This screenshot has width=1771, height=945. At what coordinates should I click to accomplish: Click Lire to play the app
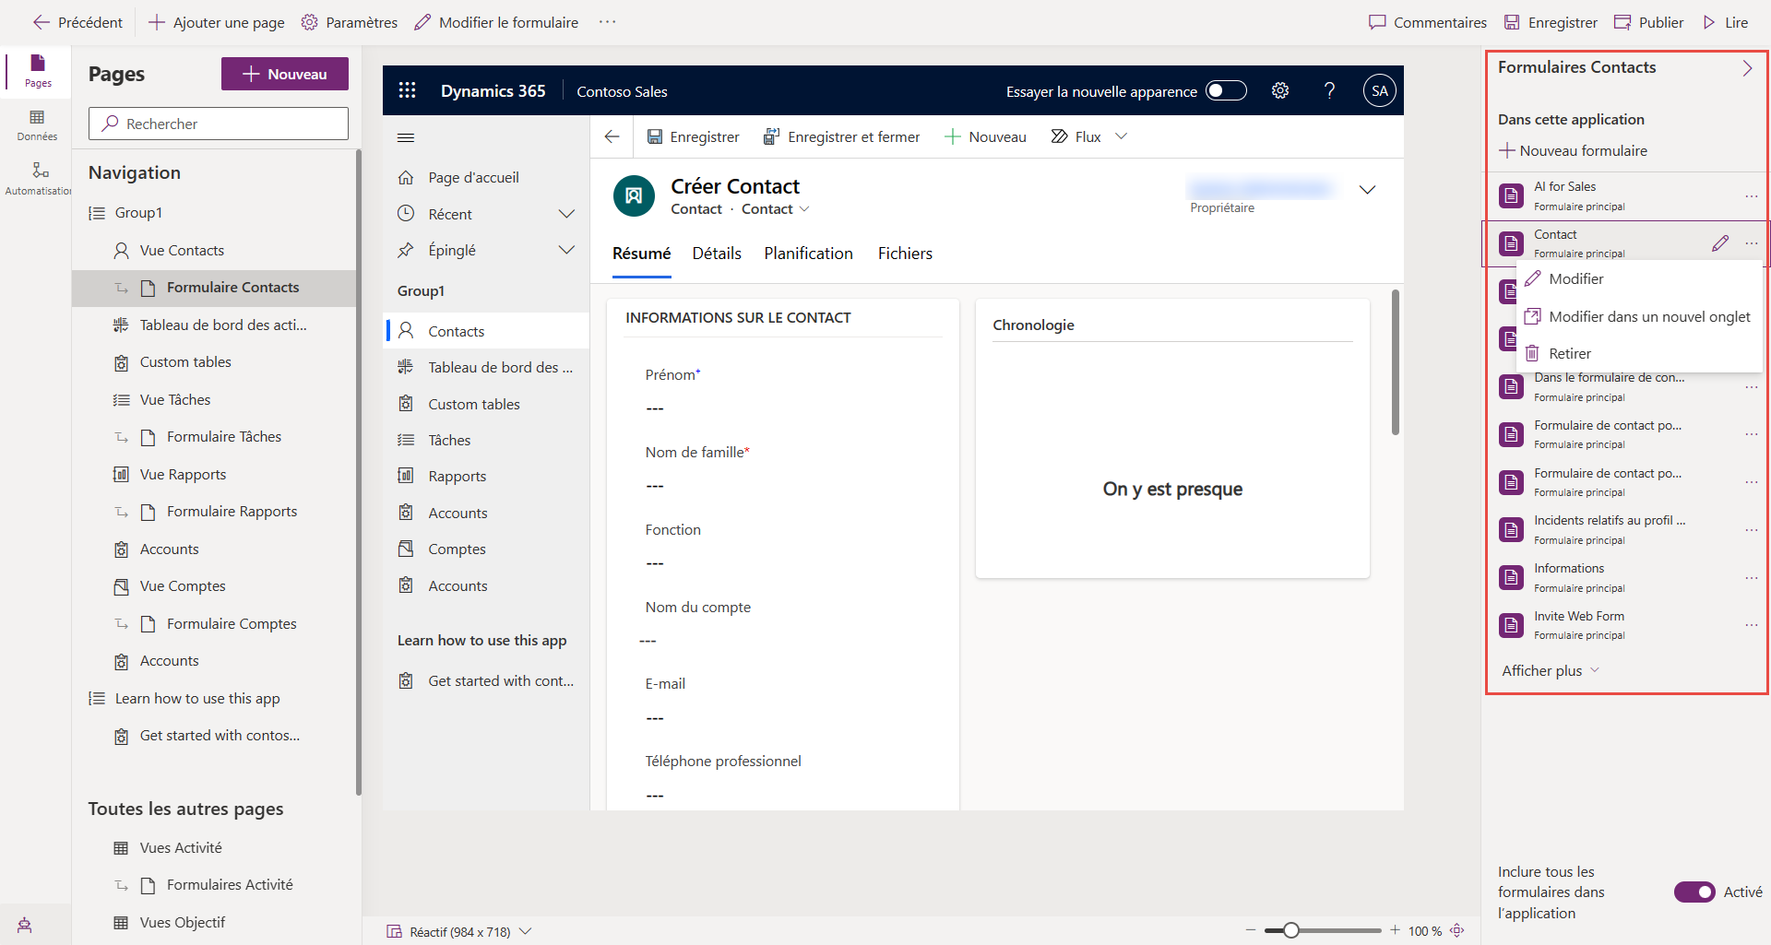pyautogui.click(x=1725, y=22)
